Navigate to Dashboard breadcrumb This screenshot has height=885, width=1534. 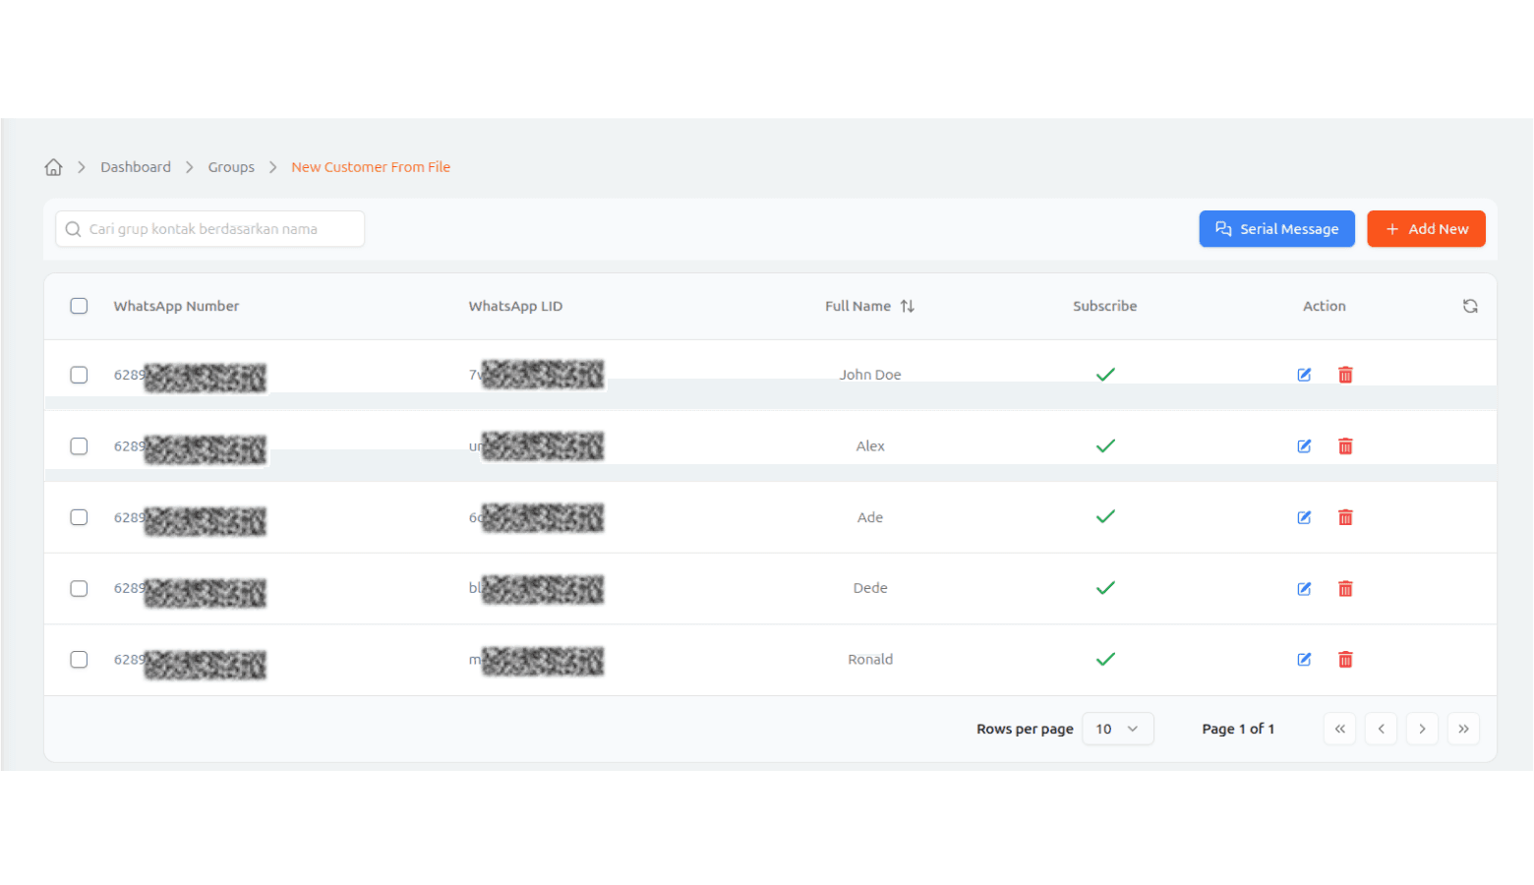click(136, 167)
